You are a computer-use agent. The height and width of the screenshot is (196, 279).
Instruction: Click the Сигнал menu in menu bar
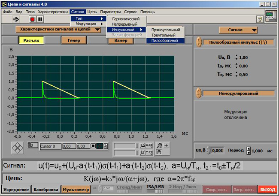click(78, 12)
